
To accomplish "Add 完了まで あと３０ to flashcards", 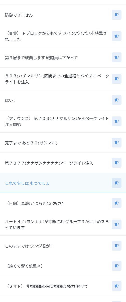I will coord(116,142).
